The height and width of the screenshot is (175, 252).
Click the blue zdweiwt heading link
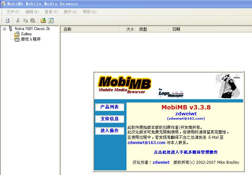tap(186, 114)
